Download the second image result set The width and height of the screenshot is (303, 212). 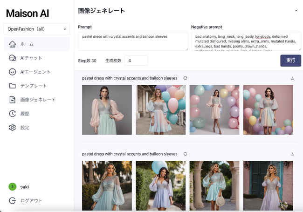pyautogui.click(x=292, y=154)
